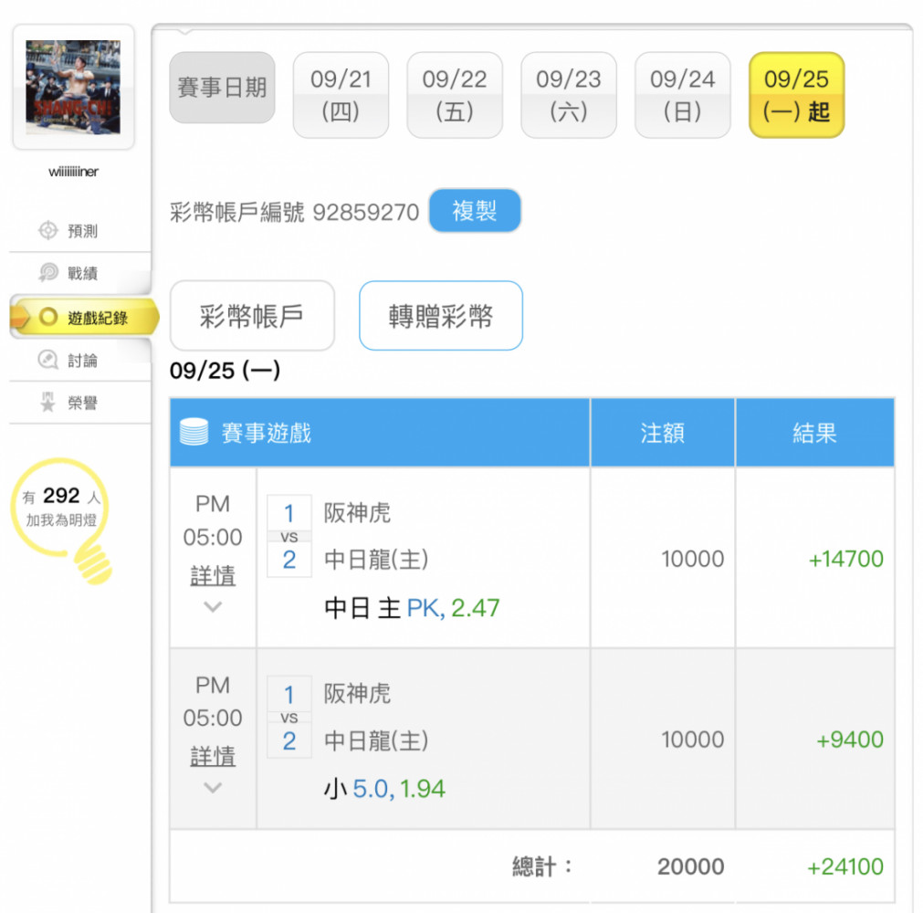Click the 戰績 spiral icon in sidebar
The width and height of the screenshot is (923, 913).
coord(47,273)
